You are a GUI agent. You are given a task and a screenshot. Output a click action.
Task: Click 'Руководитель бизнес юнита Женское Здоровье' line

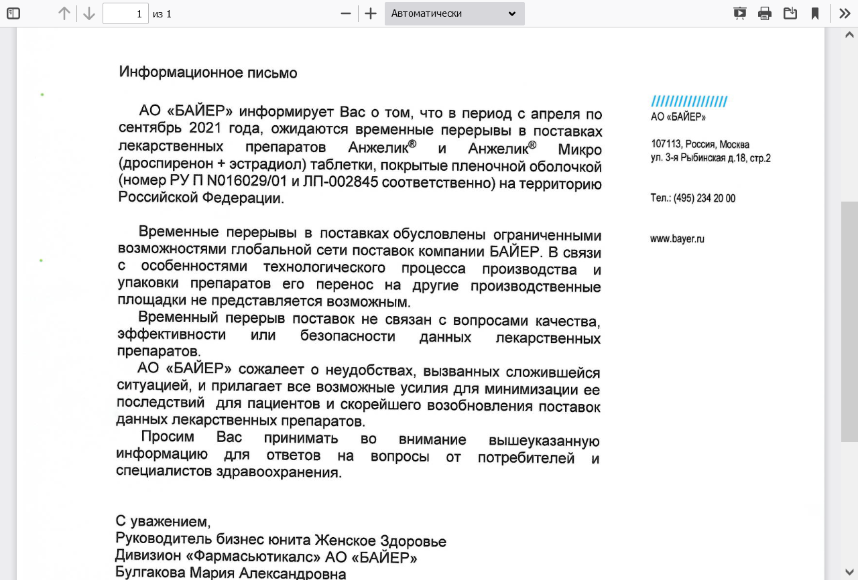[x=281, y=540]
